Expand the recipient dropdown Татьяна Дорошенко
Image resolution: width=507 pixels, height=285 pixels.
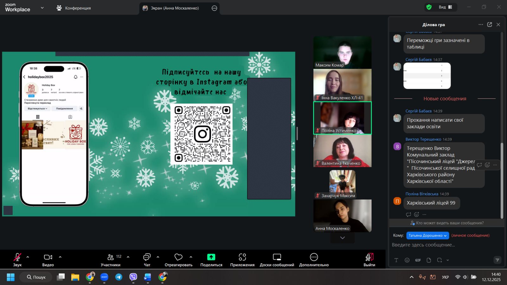tap(427, 236)
